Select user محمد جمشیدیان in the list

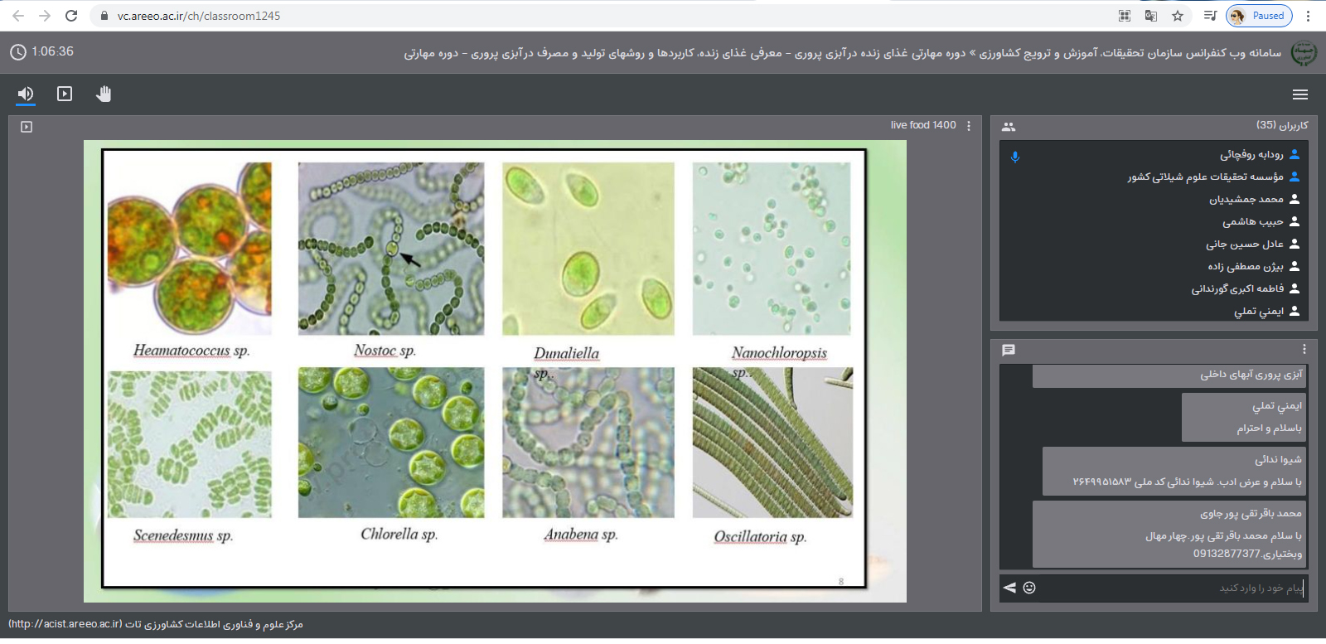[1246, 199]
